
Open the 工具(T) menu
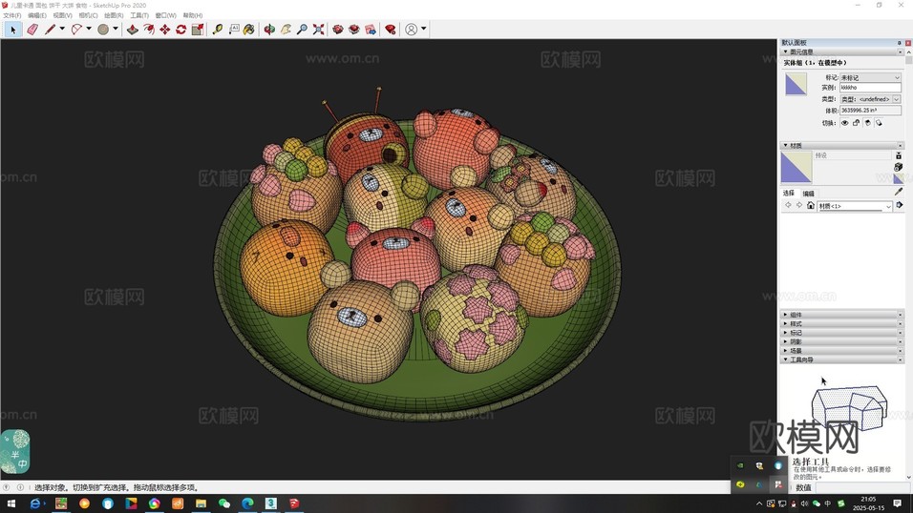click(139, 15)
